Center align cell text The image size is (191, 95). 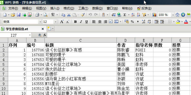(100, 22)
